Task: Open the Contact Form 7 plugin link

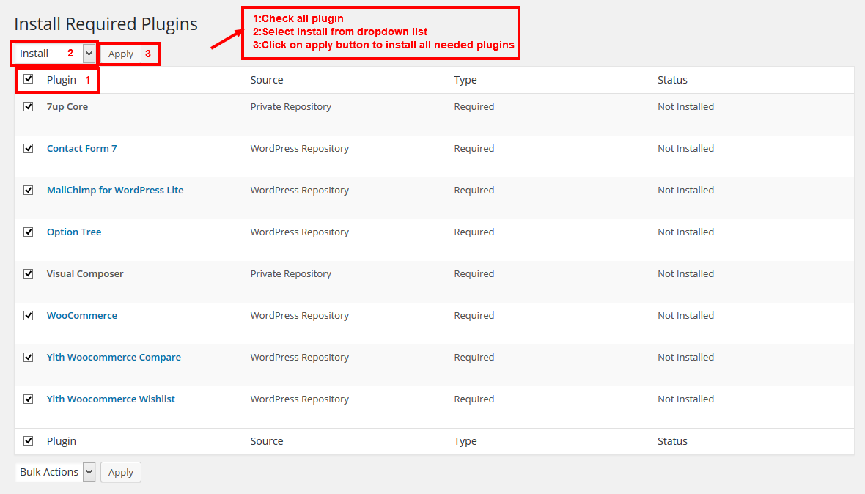Action: click(81, 148)
